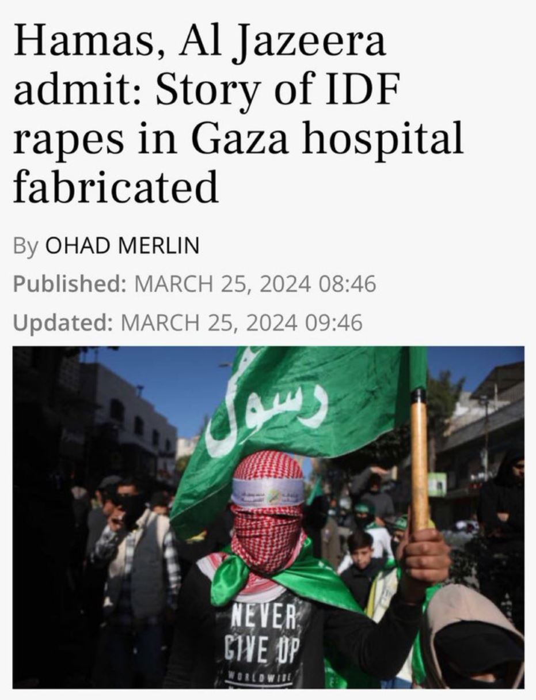Select the Published date March 25, 2024 08:46
The width and height of the screenshot is (536, 700).
pos(254,284)
